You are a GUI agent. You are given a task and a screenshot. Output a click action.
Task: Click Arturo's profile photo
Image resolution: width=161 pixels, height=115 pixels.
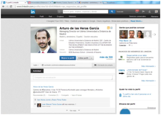(x=44, y=40)
